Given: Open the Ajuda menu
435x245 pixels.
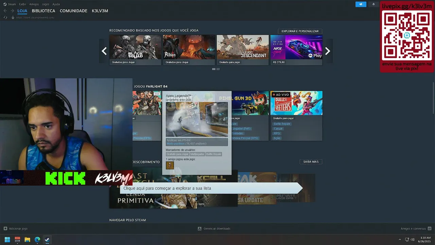Looking at the screenshot, I should pyautogui.click(x=56, y=4).
